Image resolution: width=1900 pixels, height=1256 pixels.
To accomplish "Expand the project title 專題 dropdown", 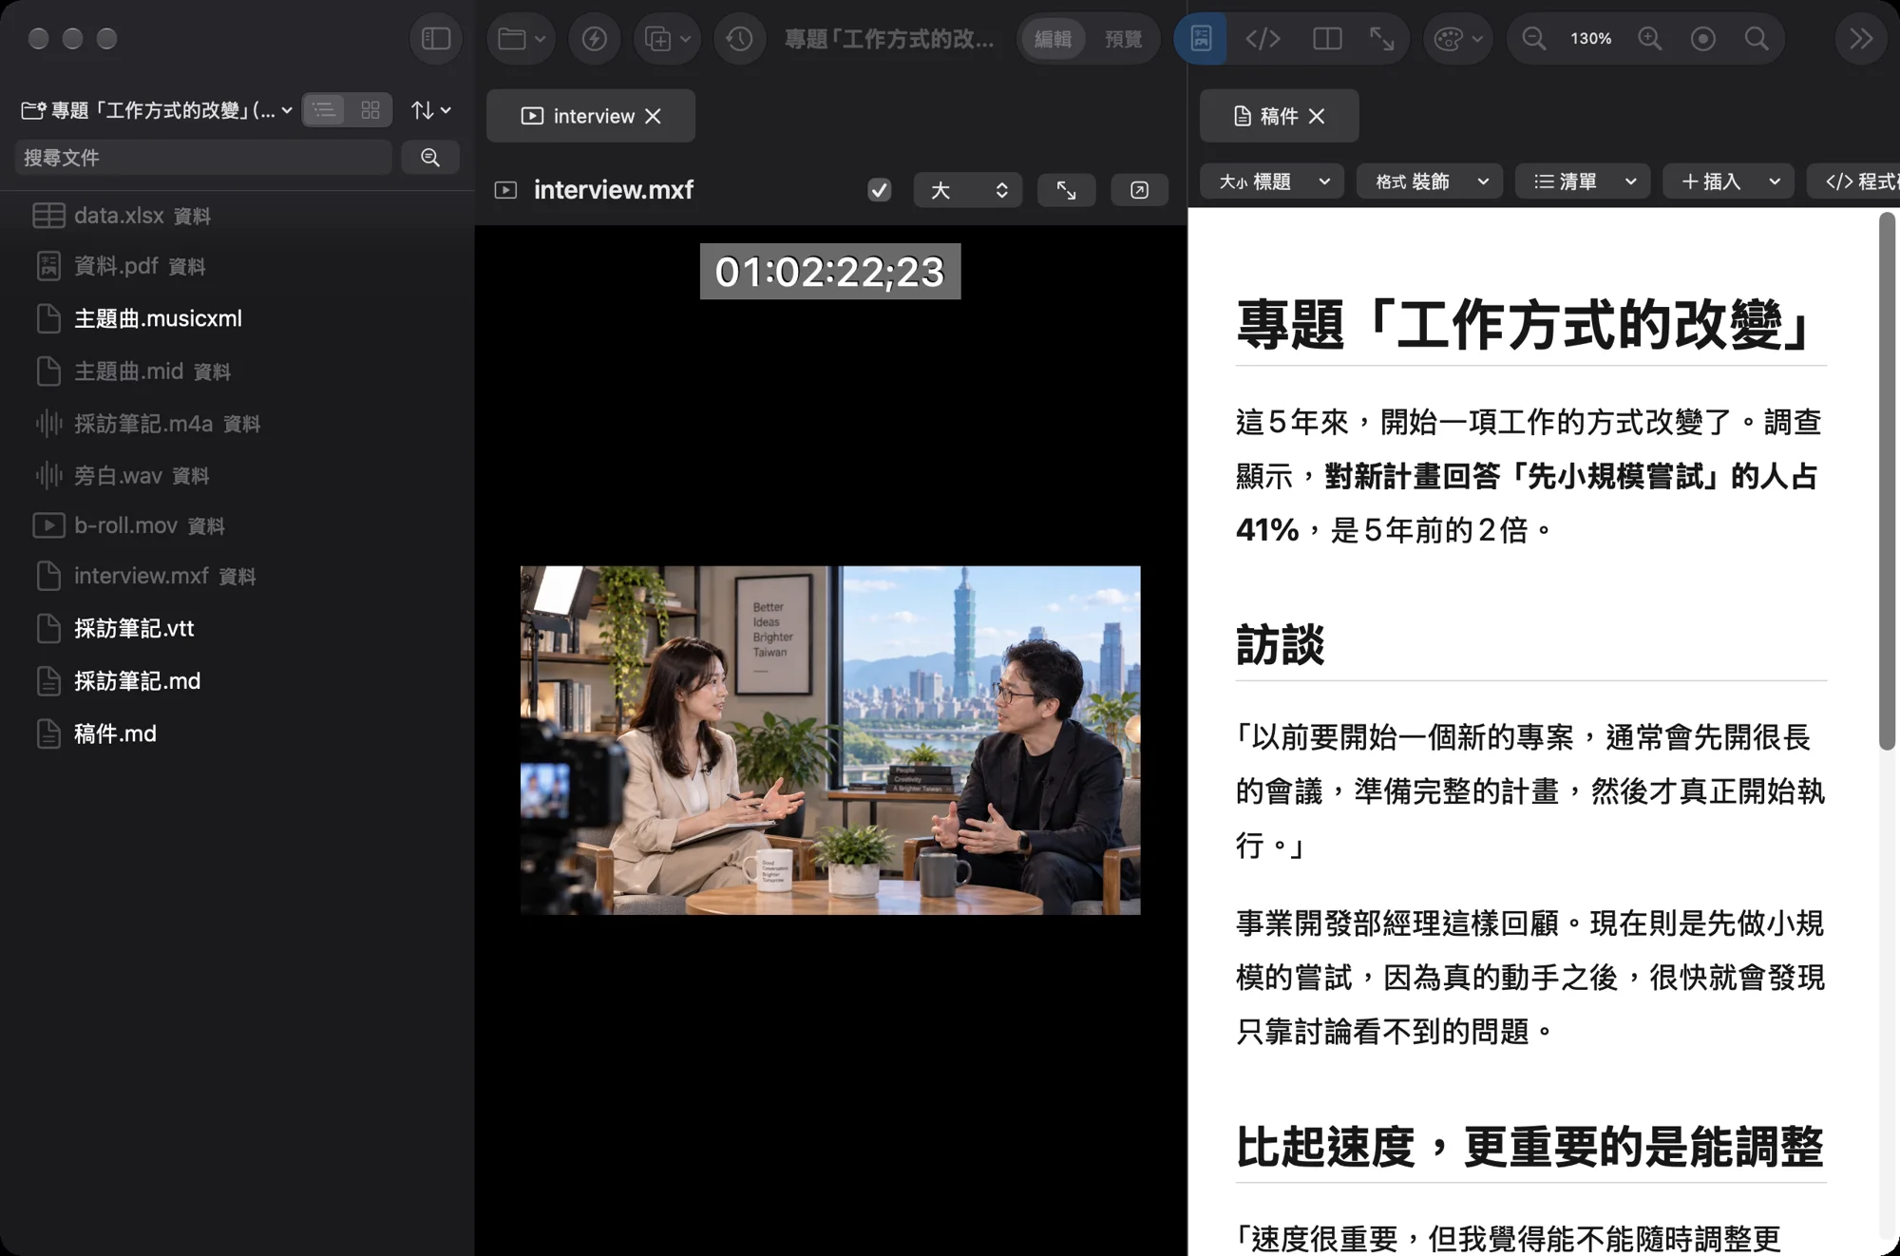I will tap(157, 110).
